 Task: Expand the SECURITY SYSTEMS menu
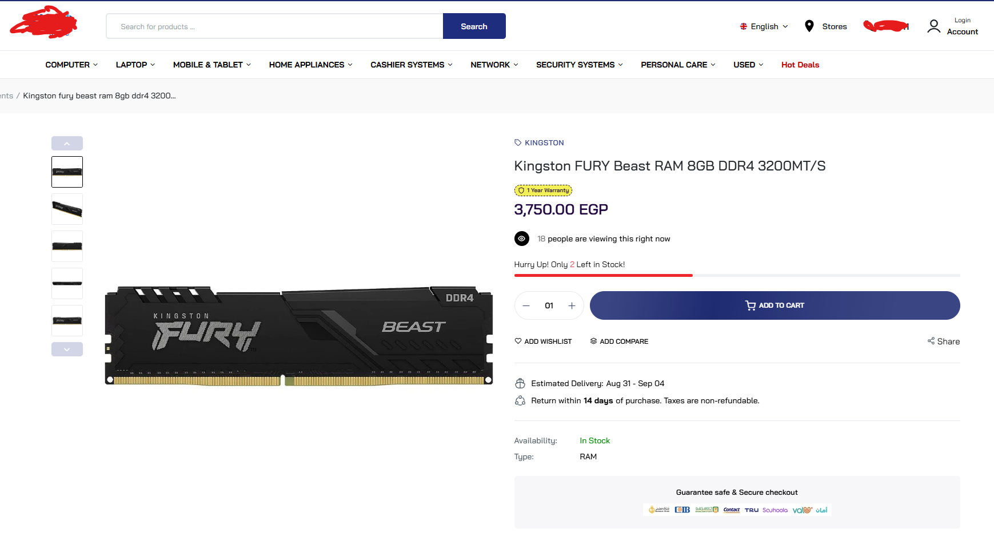[x=580, y=65]
